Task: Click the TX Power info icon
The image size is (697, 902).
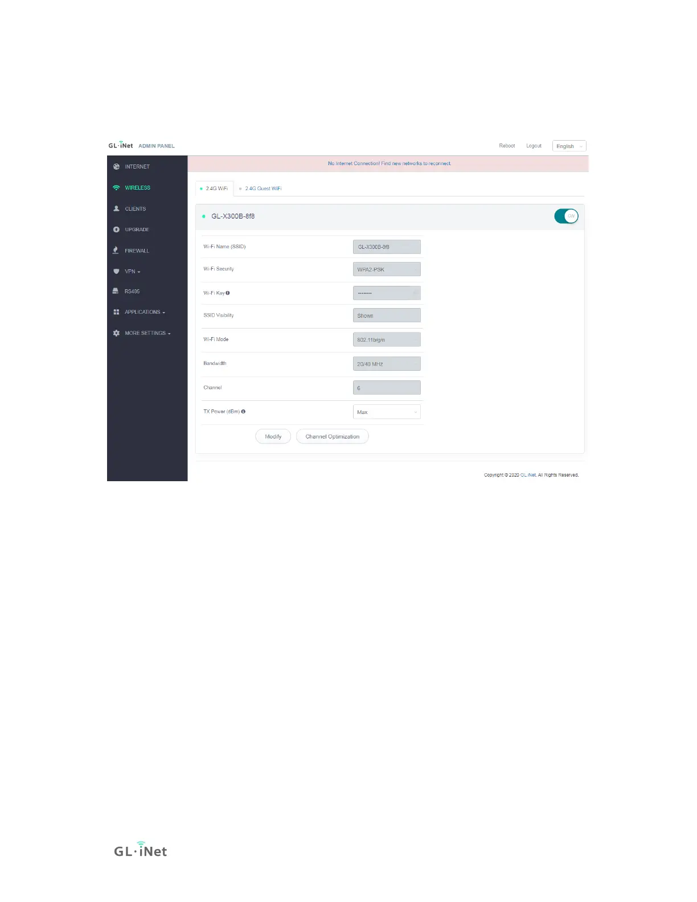Action: (243, 412)
